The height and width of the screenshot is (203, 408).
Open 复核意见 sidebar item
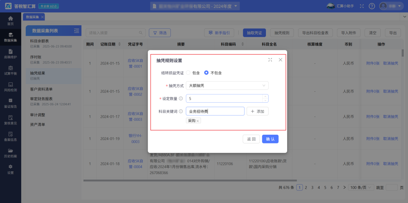pos(11,120)
